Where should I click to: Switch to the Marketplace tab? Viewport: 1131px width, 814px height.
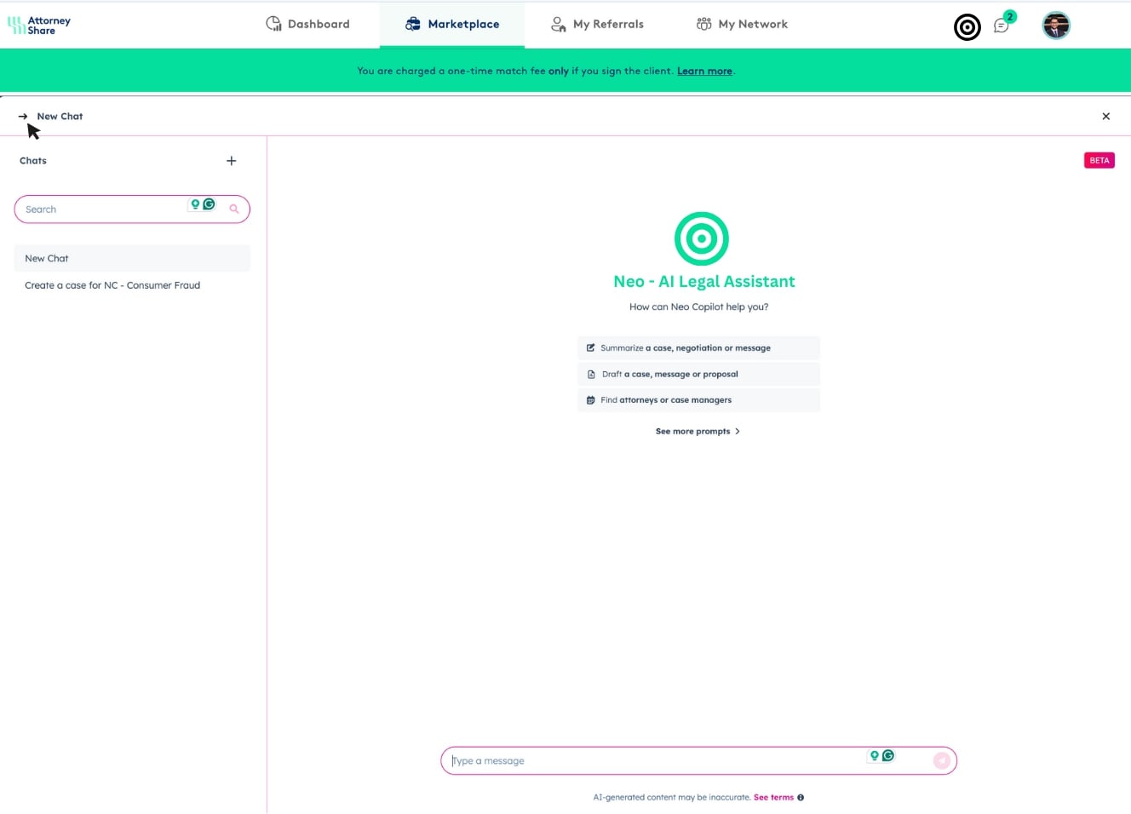click(x=452, y=24)
